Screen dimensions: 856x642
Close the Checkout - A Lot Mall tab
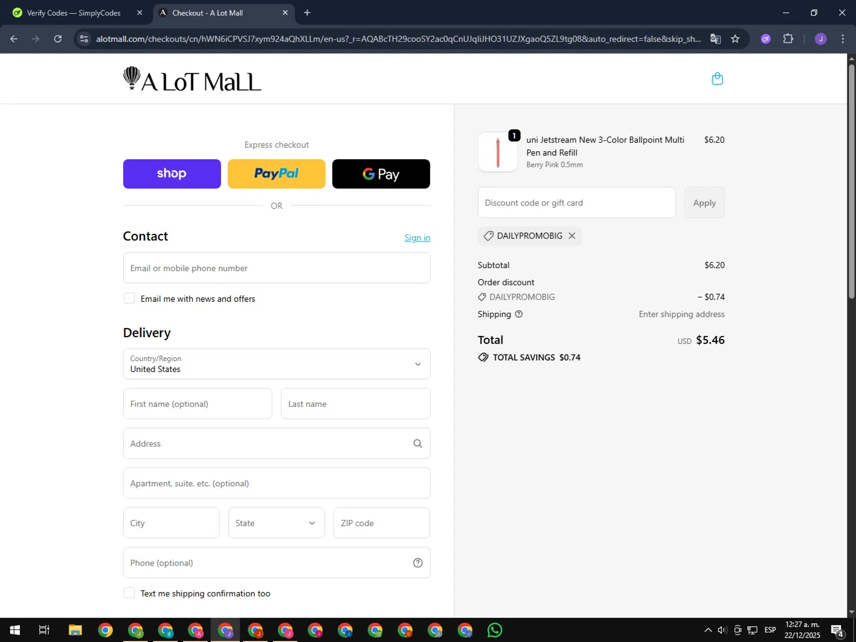pos(285,13)
